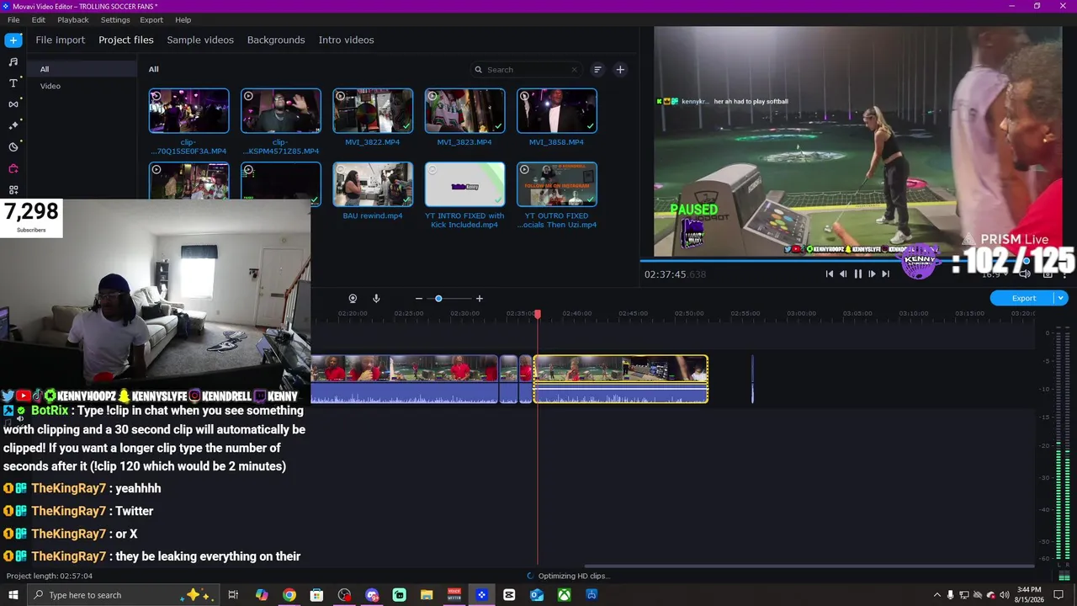Switch to the Intro videos tab
This screenshot has width=1077, height=606.
[x=346, y=40]
